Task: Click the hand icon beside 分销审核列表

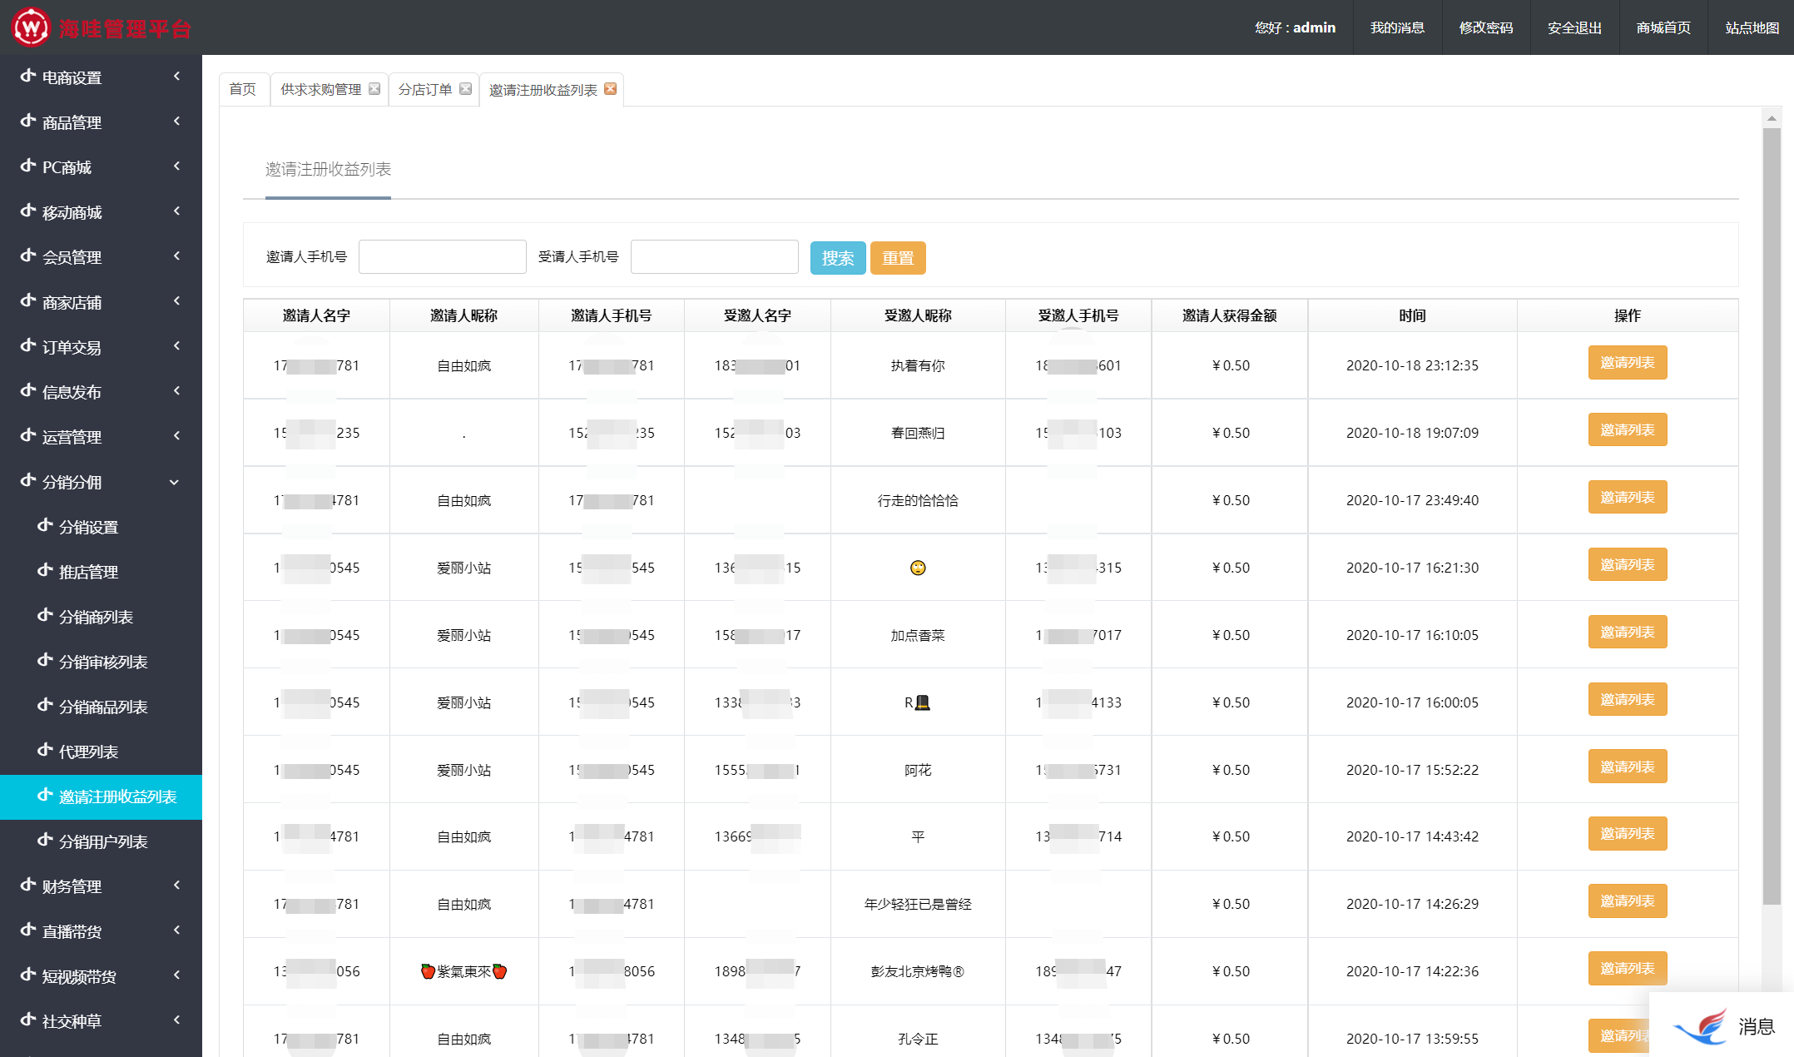Action: (x=45, y=660)
